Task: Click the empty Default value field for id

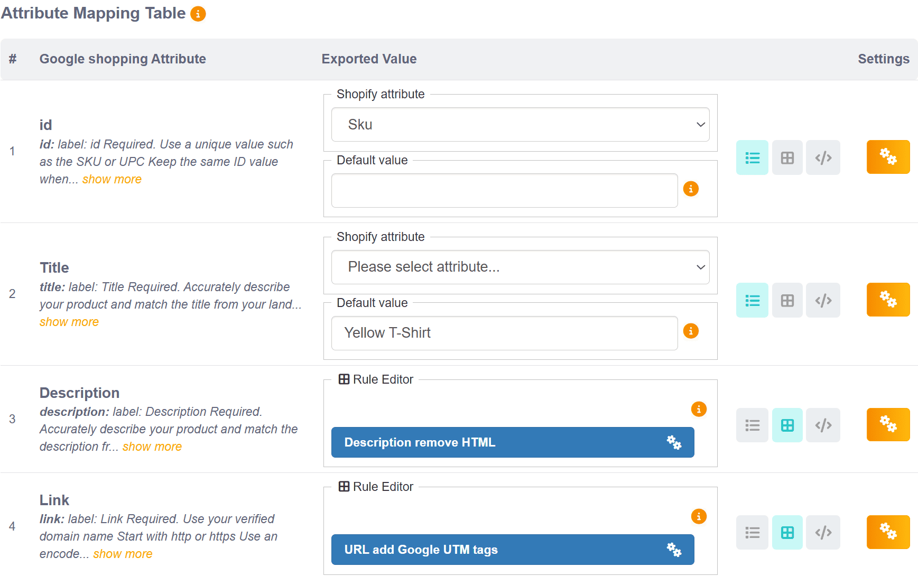Action: point(504,191)
